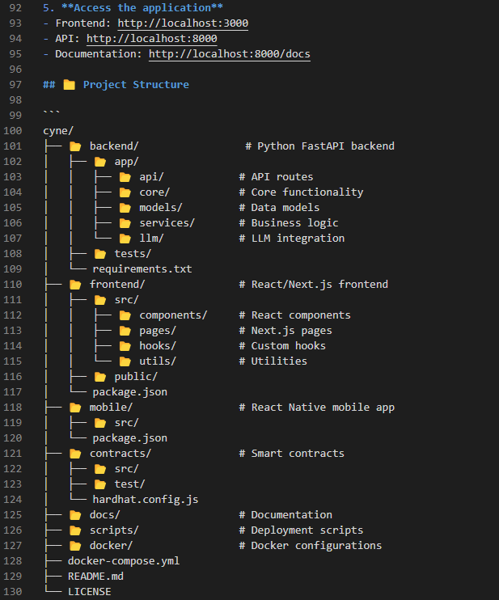Click the '# React components' comment
This screenshot has width=499, height=600.
point(294,315)
